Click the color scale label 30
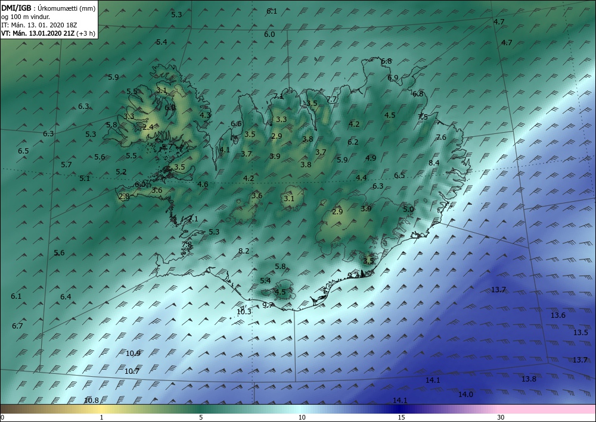 [x=501, y=417]
